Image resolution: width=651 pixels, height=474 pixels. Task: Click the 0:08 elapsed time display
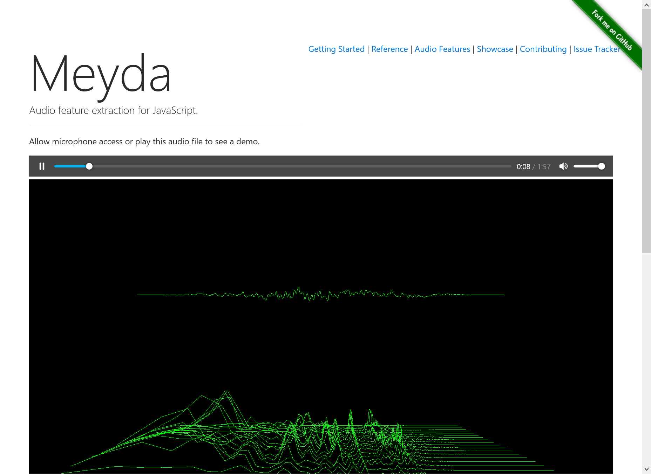point(523,167)
